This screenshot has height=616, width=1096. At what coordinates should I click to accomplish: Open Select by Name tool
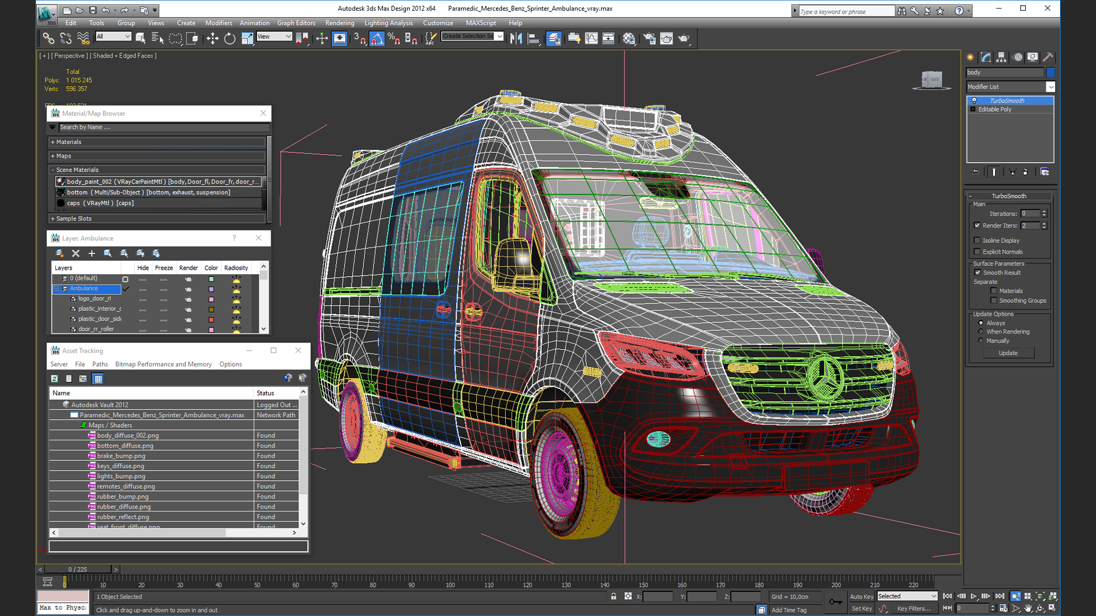[158, 38]
